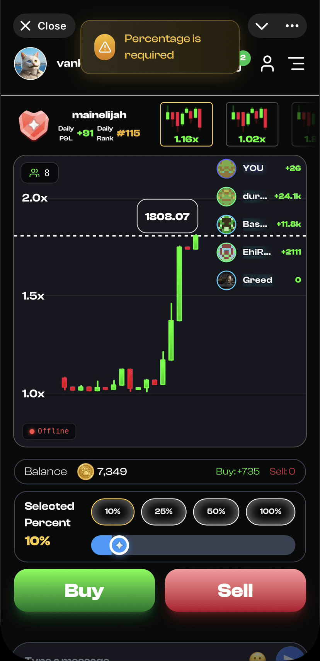320x661 pixels.
Task: Tap the pink heart badge icon
Action: pyautogui.click(x=34, y=125)
